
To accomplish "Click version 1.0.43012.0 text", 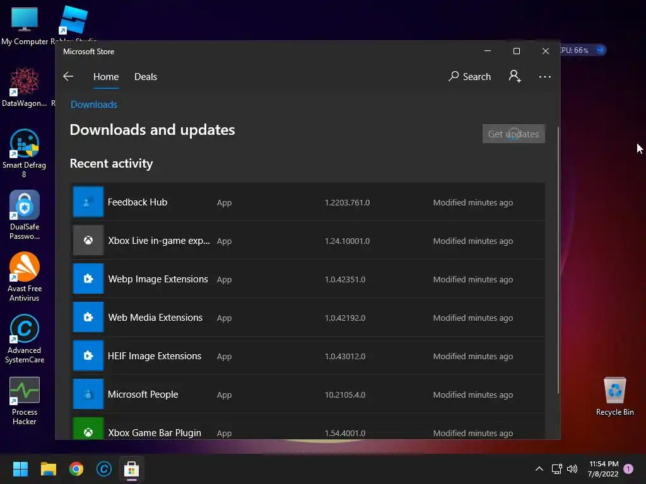I will click(x=345, y=357).
